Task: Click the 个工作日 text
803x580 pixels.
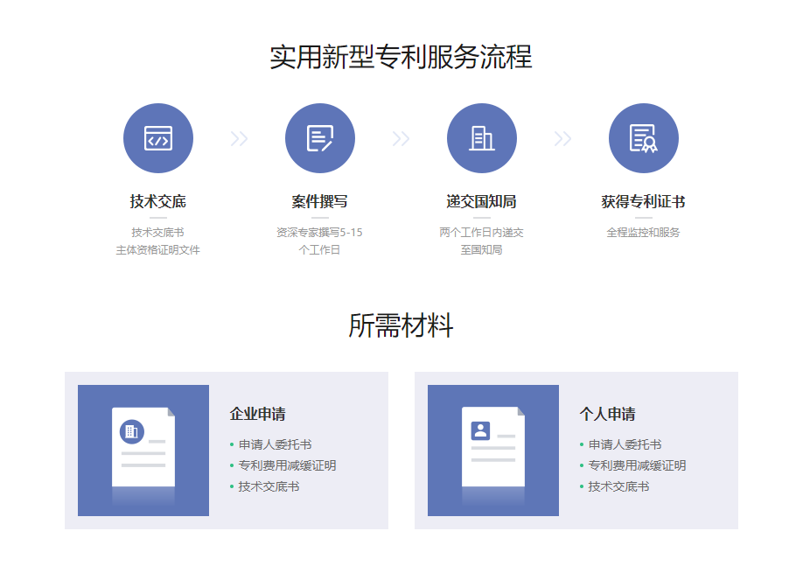Action: point(320,250)
